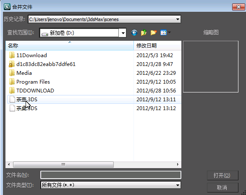Focus the 文件名 file name field
The image size is (246, 195).
[111, 175]
